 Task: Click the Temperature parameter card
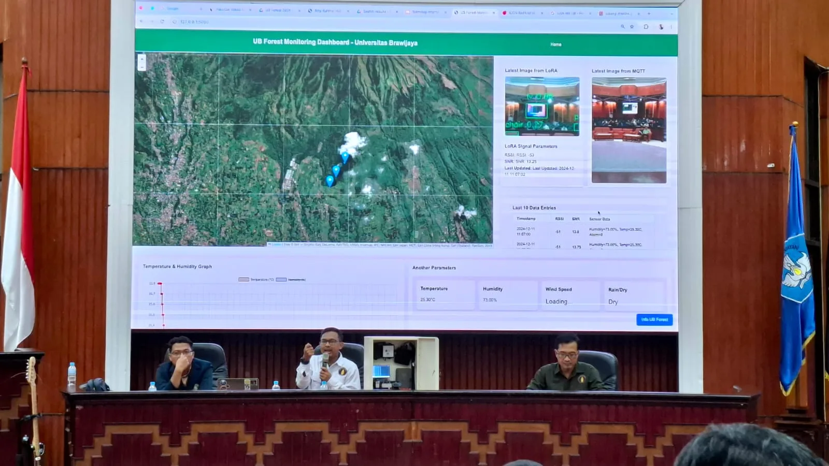point(445,295)
